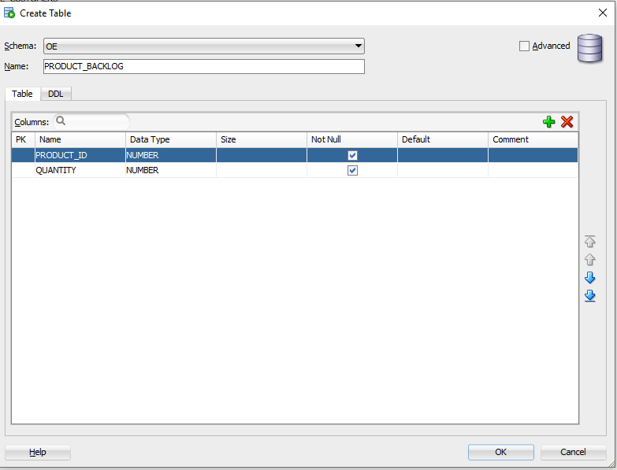
Task: Click the table Name input field
Action: 203,67
